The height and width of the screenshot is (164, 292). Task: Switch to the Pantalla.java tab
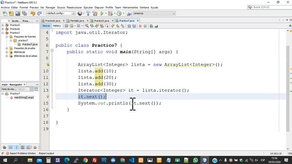click(77, 21)
